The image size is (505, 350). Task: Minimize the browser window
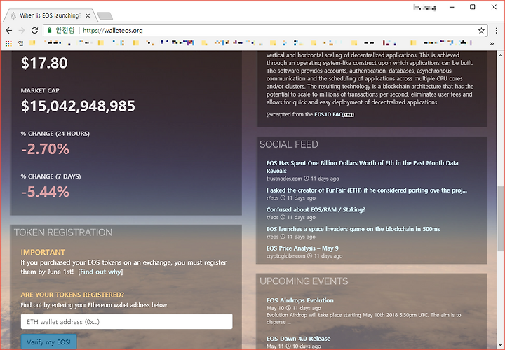click(x=452, y=7)
